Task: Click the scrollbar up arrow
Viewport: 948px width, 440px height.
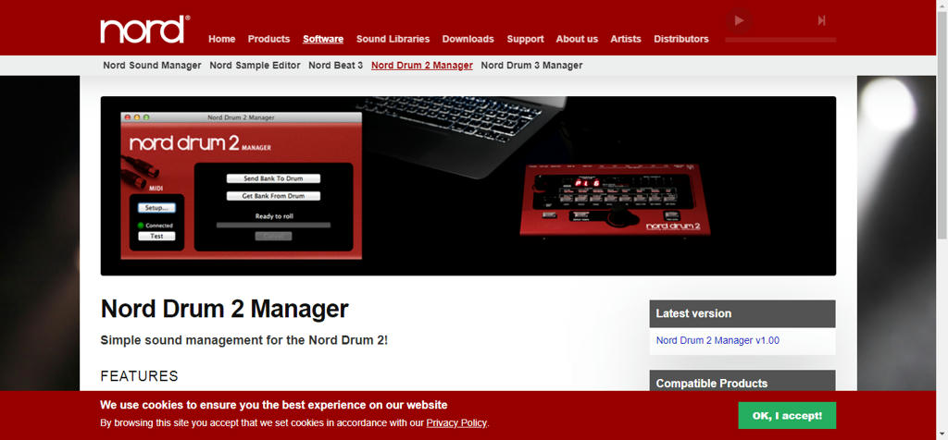Action: [942, 6]
